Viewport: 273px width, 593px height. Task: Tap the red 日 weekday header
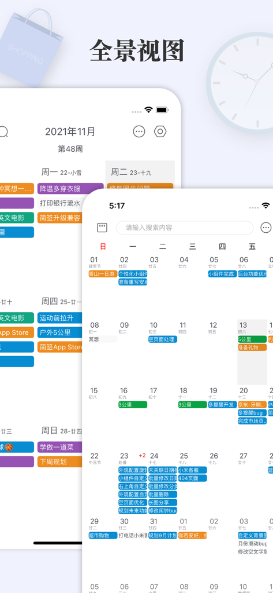103,247
